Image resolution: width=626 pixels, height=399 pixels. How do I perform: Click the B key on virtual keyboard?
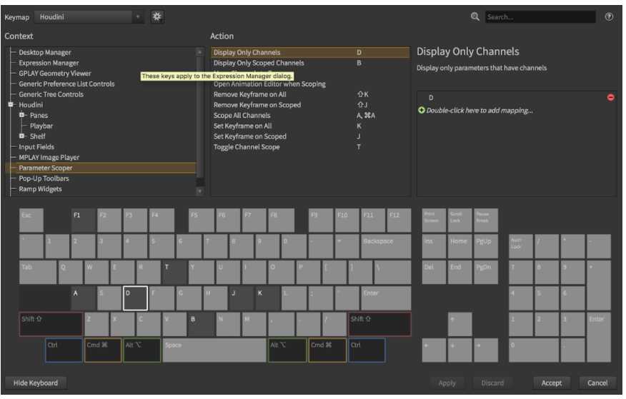201,324
